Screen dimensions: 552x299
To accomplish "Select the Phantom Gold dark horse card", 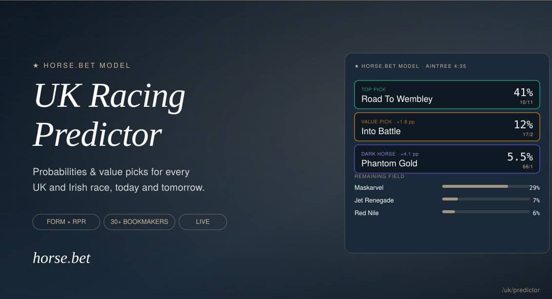I will click(447, 159).
